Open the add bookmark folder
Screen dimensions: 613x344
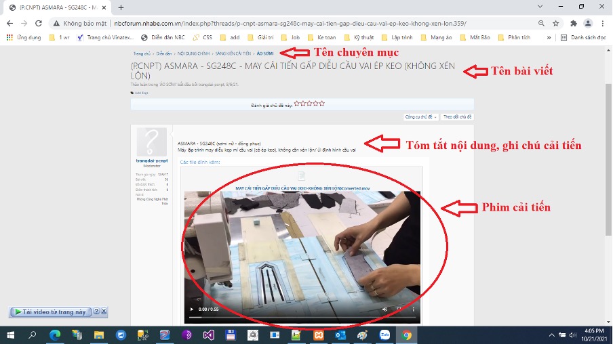(230, 37)
